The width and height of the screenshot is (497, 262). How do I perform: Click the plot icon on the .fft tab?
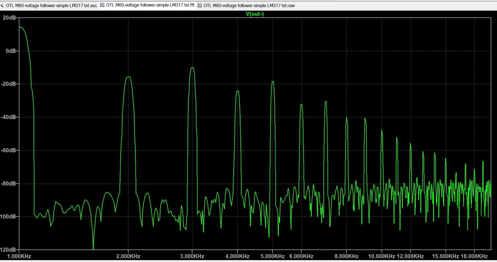click(102, 5)
